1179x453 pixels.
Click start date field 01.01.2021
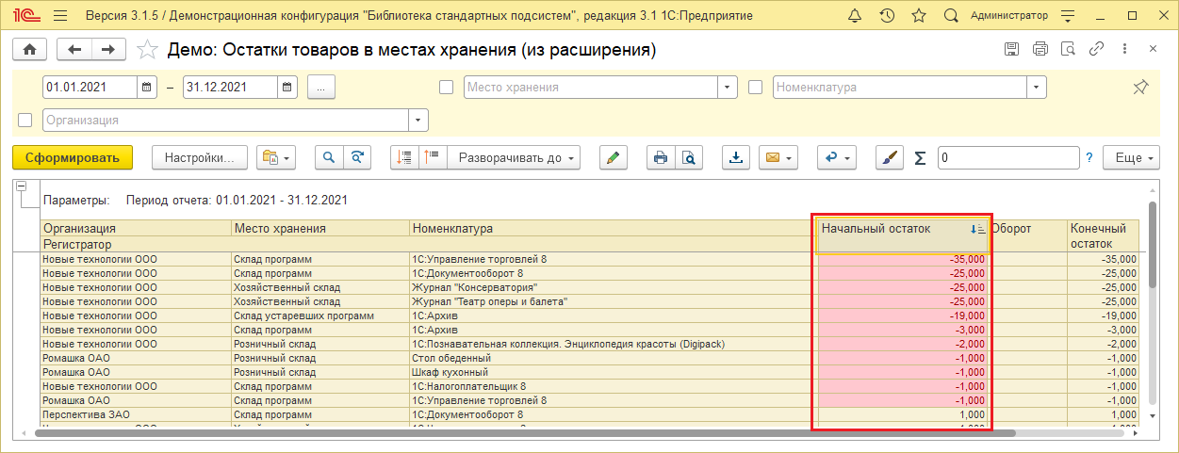(90, 87)
